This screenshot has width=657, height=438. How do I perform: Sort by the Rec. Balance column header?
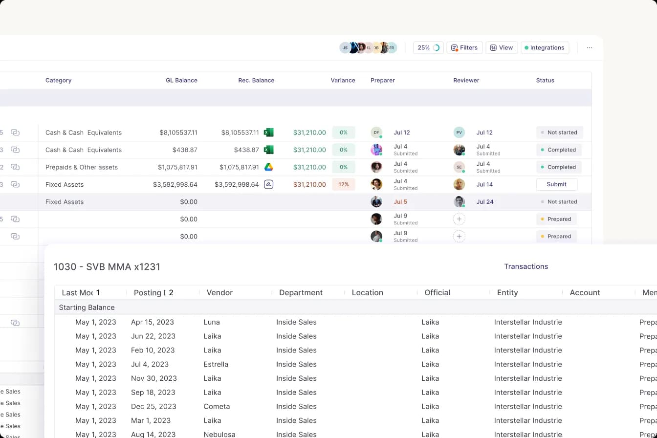click(x=256, y=80)
